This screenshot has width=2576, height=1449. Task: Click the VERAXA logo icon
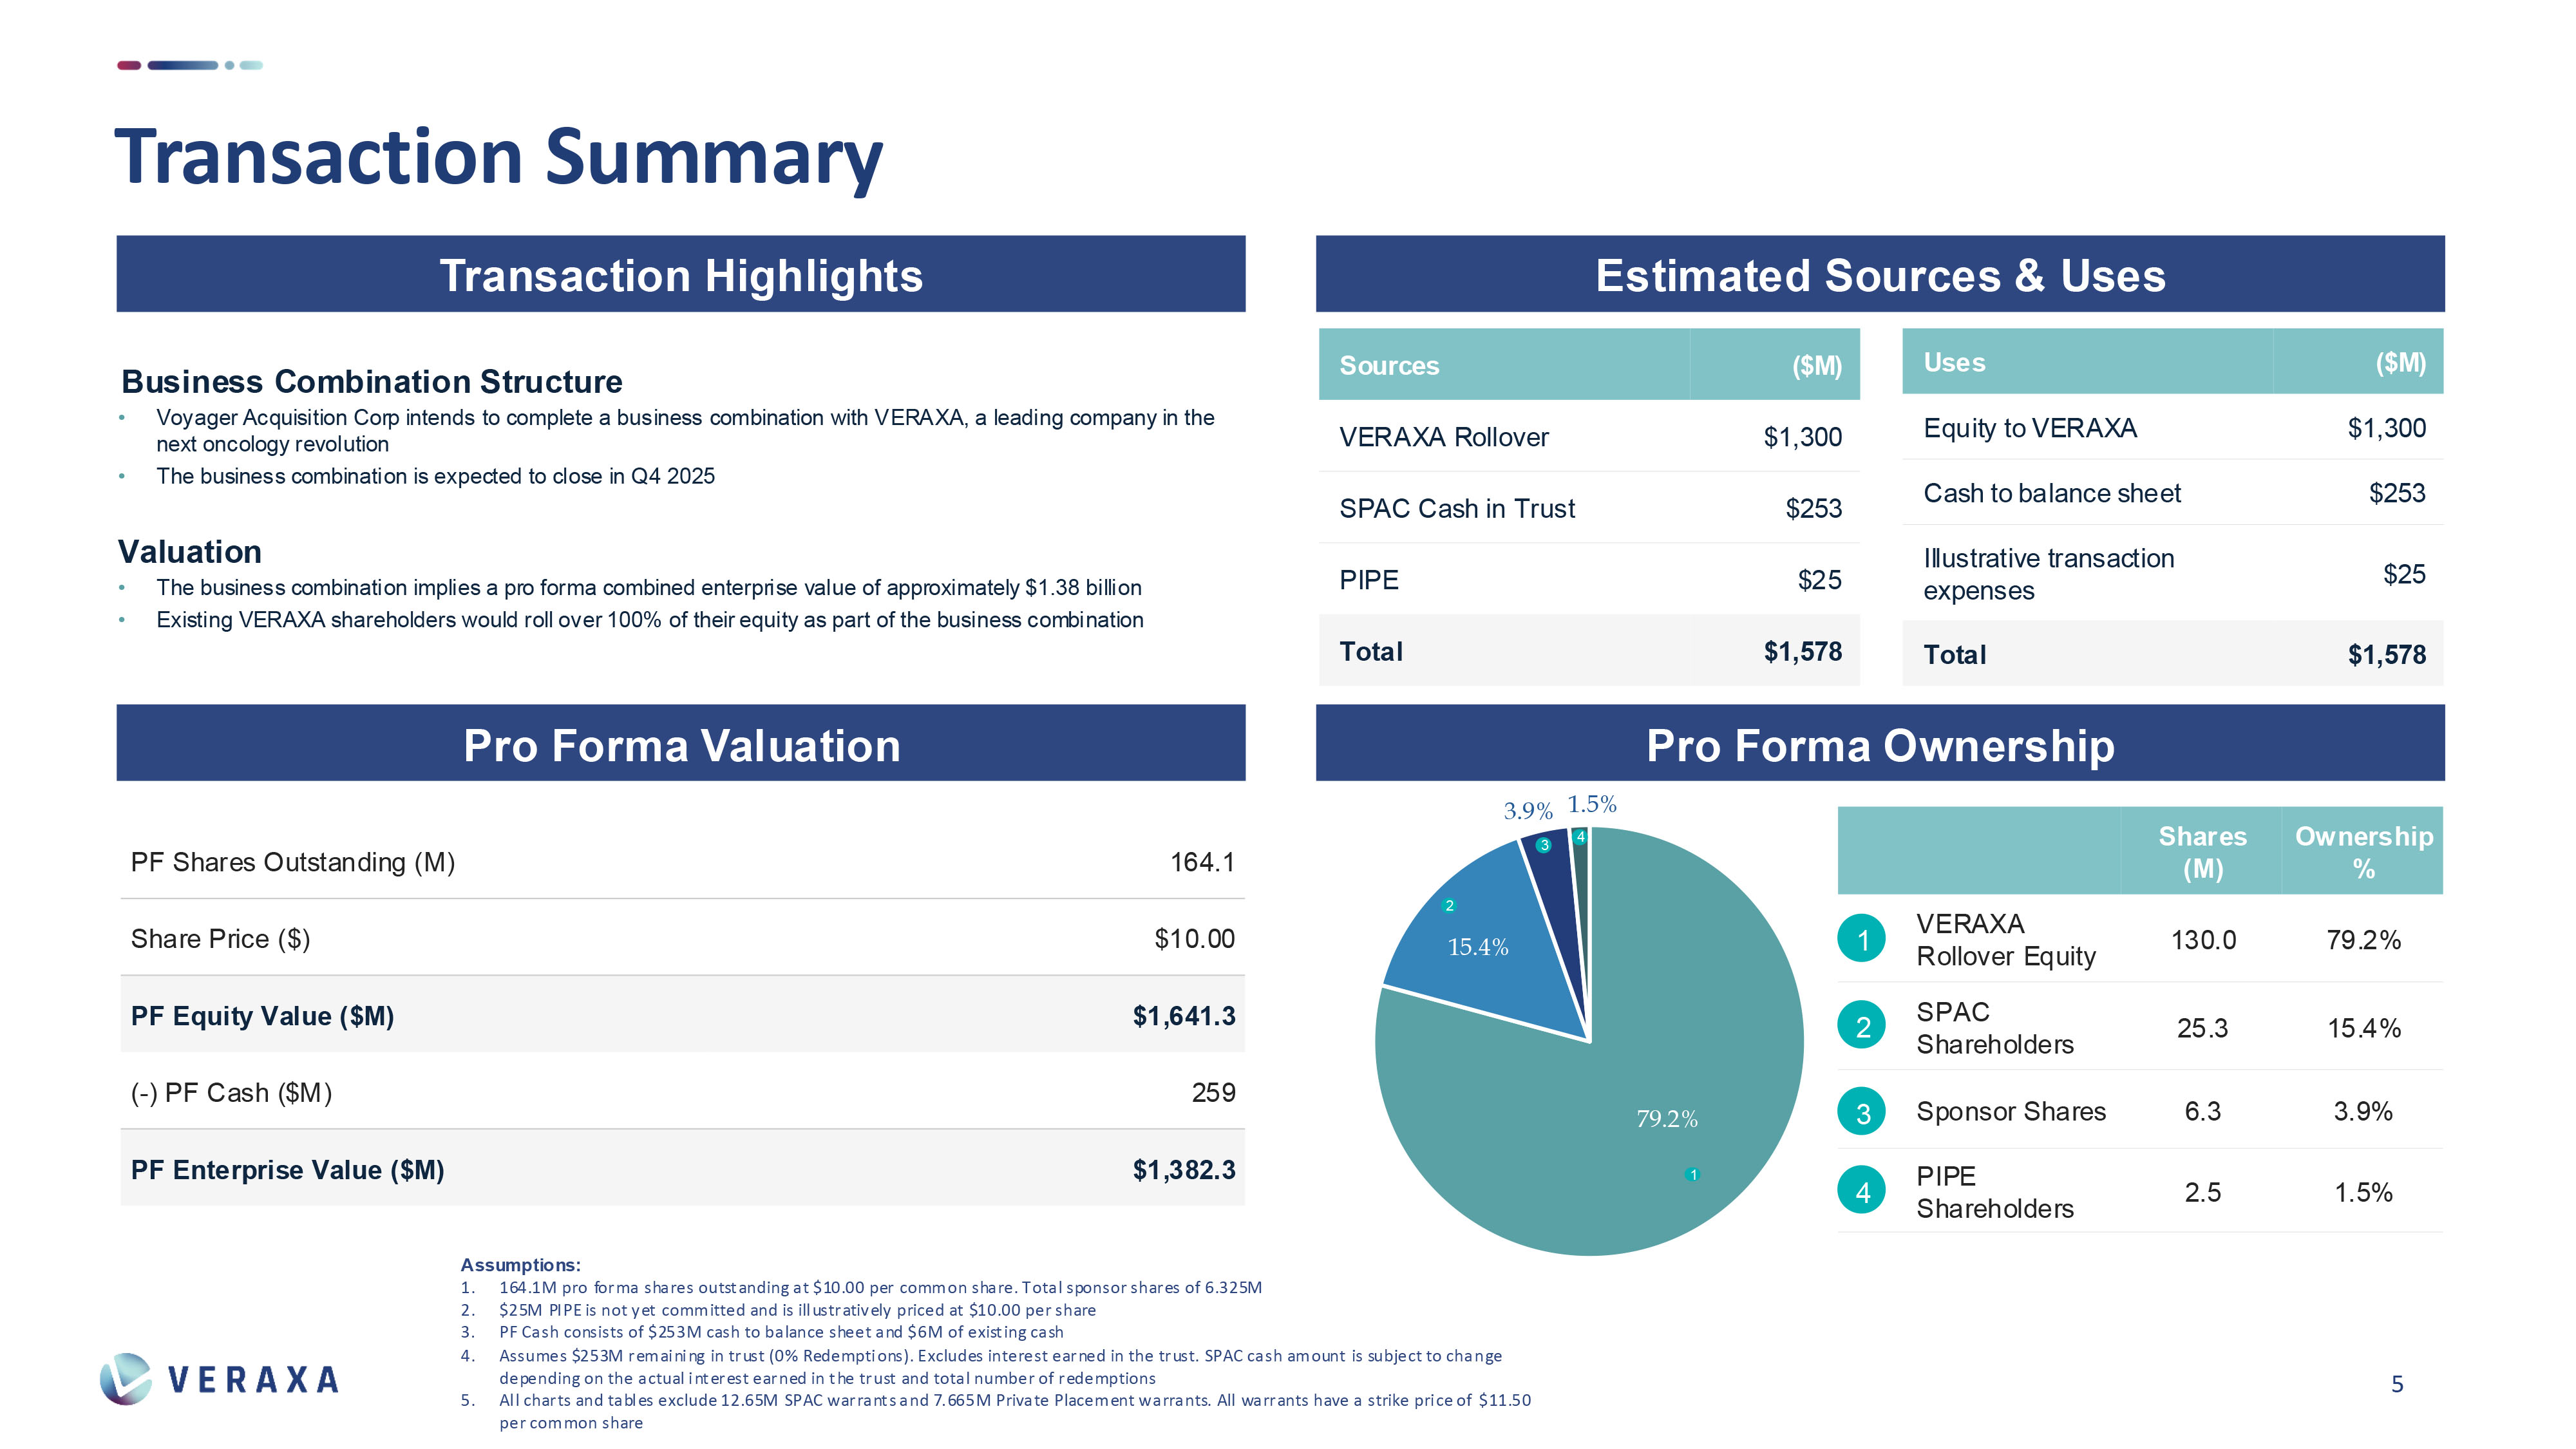[x=126, y=1379]
